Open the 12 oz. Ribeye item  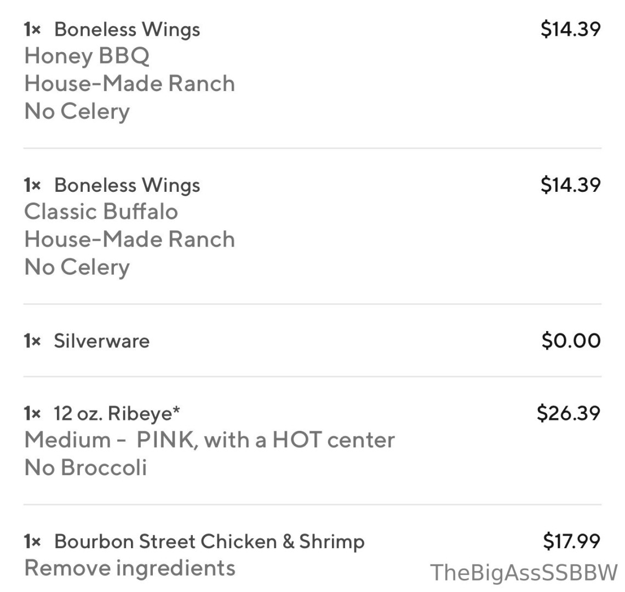(x=117, y=413)
